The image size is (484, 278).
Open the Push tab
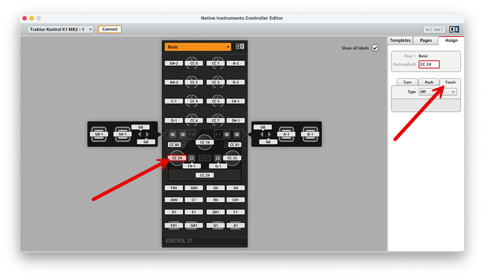(428, 82)
